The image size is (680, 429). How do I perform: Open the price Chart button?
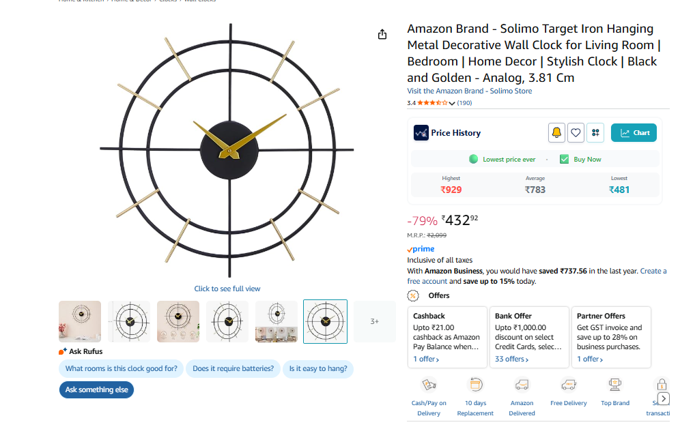click(634, 133)
